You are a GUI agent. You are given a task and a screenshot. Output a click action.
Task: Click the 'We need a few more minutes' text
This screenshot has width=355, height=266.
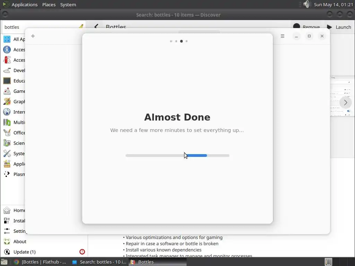(x=177, y=130)
